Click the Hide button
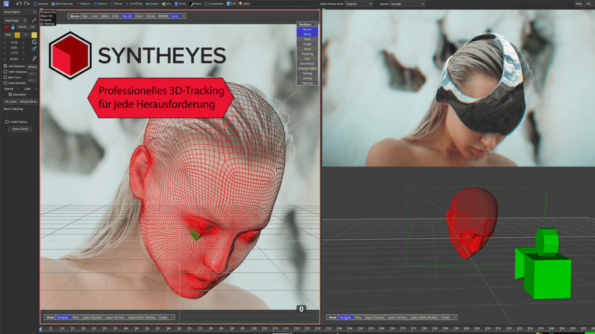 click(x=8, y=35)
